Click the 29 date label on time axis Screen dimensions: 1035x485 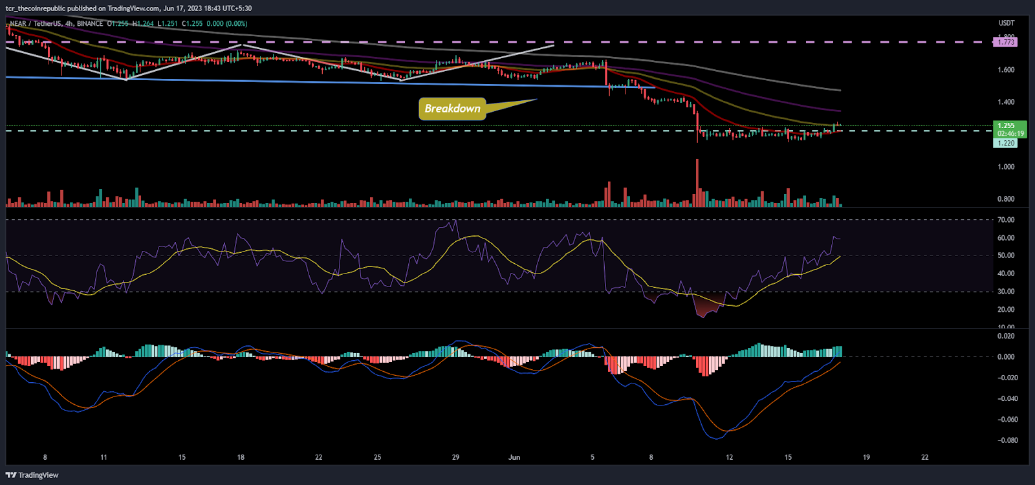pos(455,457)
